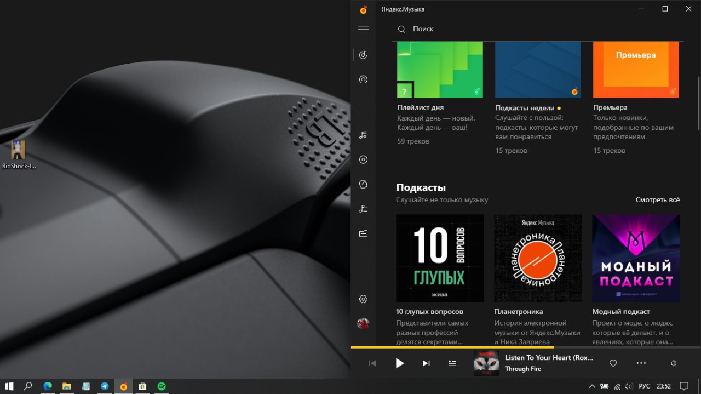This screenshot has height=394, width=701.
Task: Click the Модный подкаст title
Action: click(x=621, y=311)
